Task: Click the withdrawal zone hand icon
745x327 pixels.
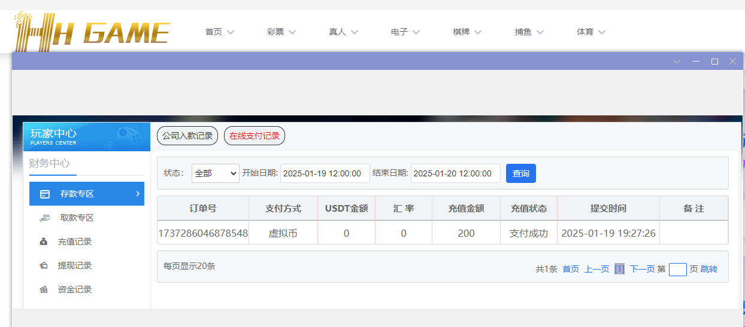Action: [45, 218]
